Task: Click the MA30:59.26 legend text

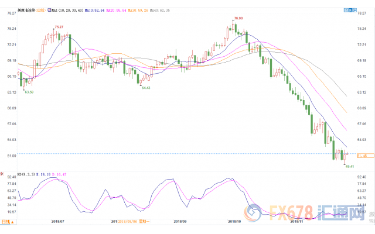Action: click(138, 11)
